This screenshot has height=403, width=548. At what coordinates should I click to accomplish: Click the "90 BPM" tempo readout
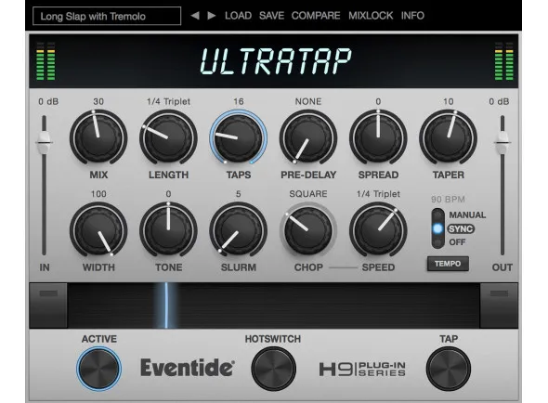click(x=448, y=200)
